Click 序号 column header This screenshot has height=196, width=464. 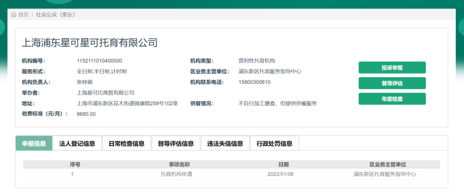[x=75, y=164]
